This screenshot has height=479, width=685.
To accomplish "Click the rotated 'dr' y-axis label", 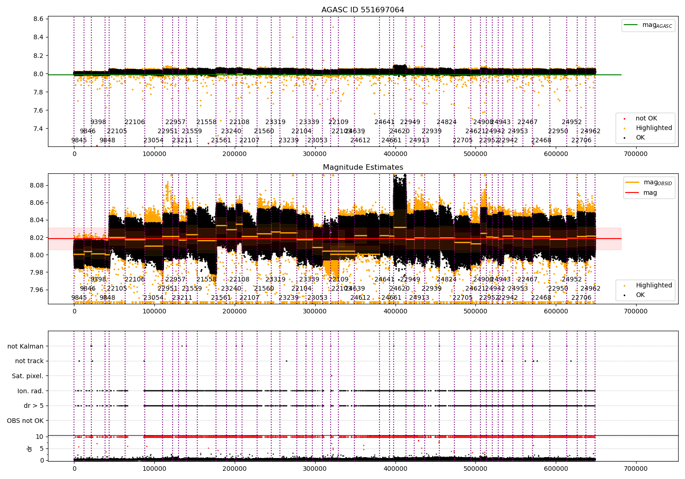I will click(30, 448).
